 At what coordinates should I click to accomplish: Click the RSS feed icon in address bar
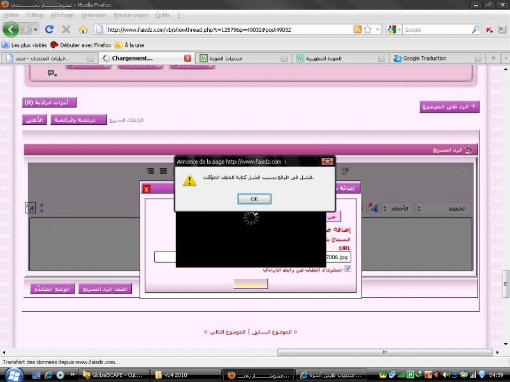[357, 29]
